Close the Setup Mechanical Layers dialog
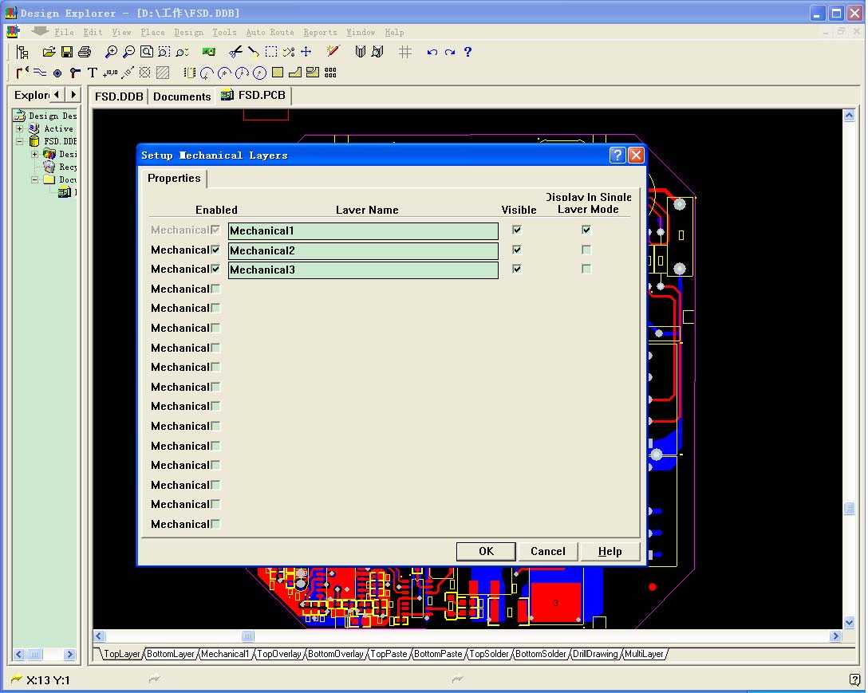 [x=636, y=155]
